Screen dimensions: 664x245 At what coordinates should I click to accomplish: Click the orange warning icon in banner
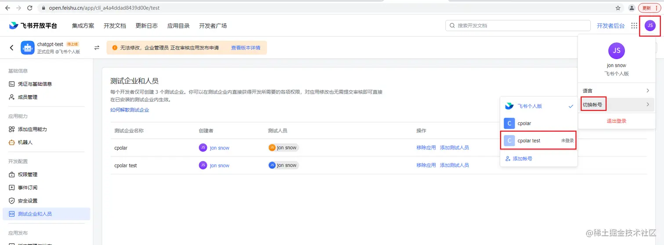point(115,47)
